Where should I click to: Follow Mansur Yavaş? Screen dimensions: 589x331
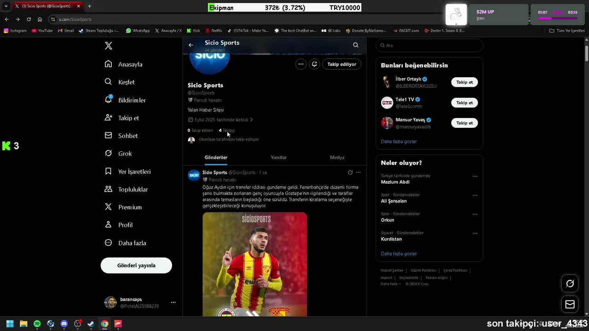pos(464,123)
